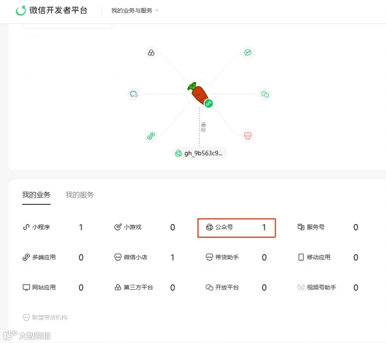Click the 小游戏 icon
Viewport: 386px width, 343px height.
[118, 227]
